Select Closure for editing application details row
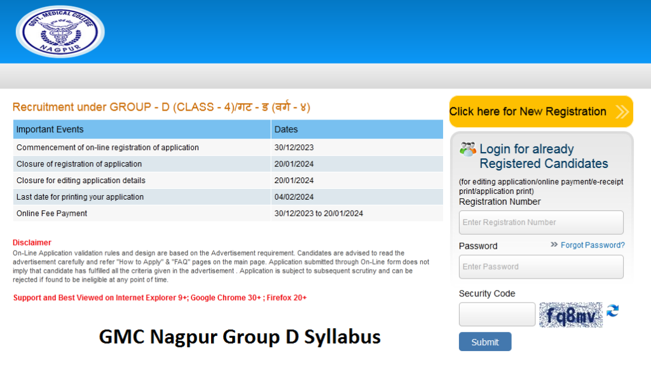Viewport: 651px width, 372px height. (228, 181)
